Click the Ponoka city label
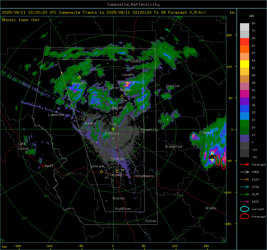Screen dimensions: 267x250 [135, 61]
